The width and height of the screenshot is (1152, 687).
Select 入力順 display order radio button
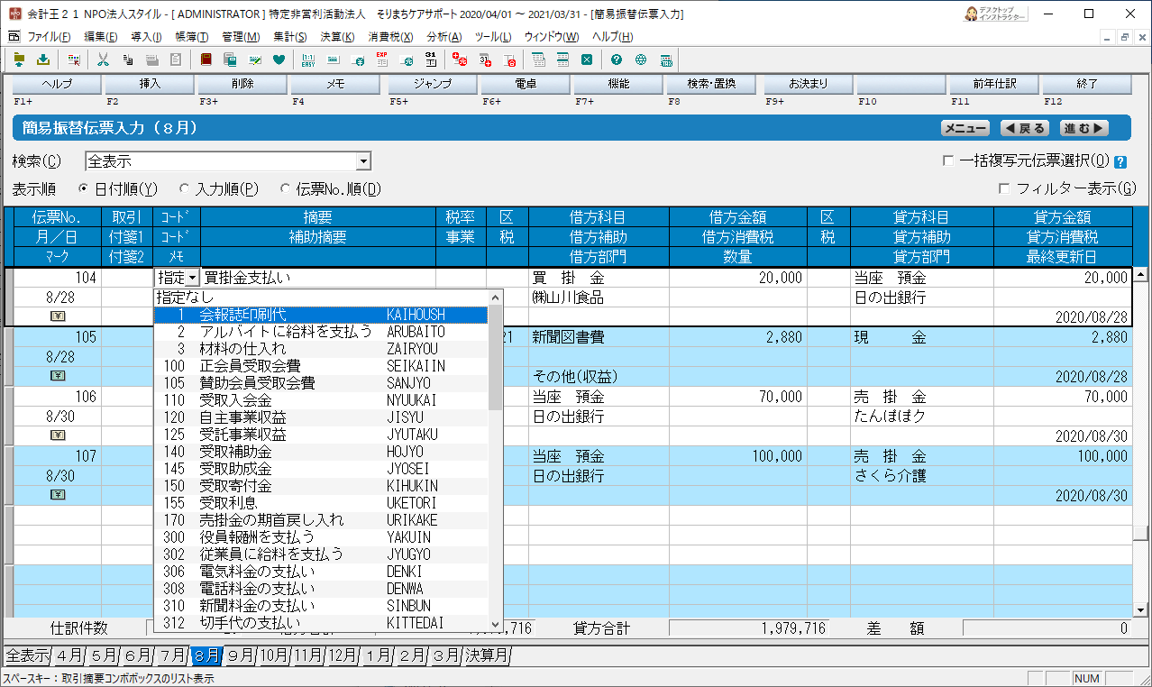point(185,189)
